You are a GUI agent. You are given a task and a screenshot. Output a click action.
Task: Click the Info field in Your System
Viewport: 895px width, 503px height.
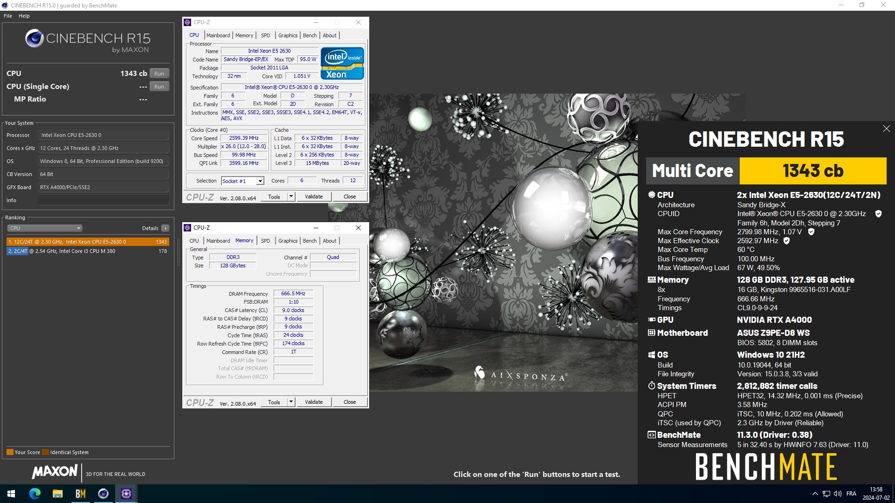(103, 200)
